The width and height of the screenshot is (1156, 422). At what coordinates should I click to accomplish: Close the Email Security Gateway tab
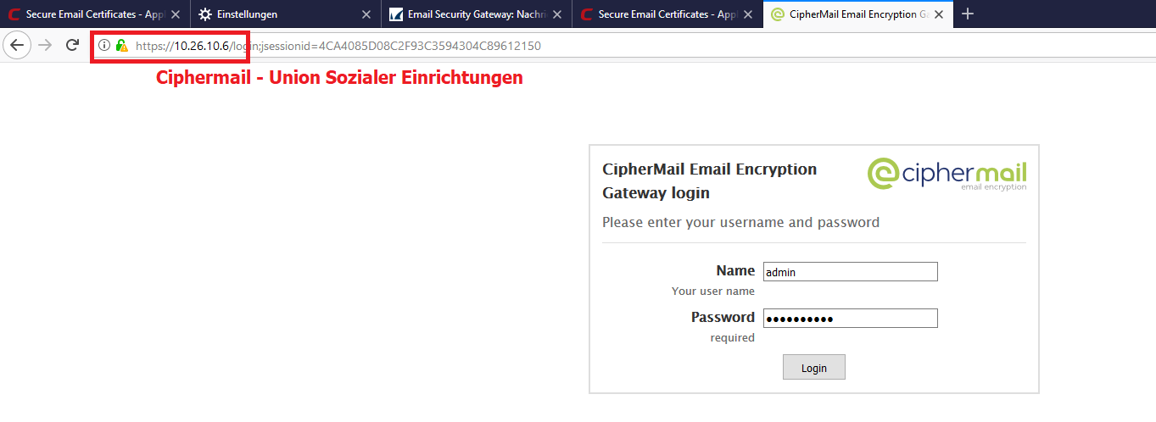pos(557,14)
